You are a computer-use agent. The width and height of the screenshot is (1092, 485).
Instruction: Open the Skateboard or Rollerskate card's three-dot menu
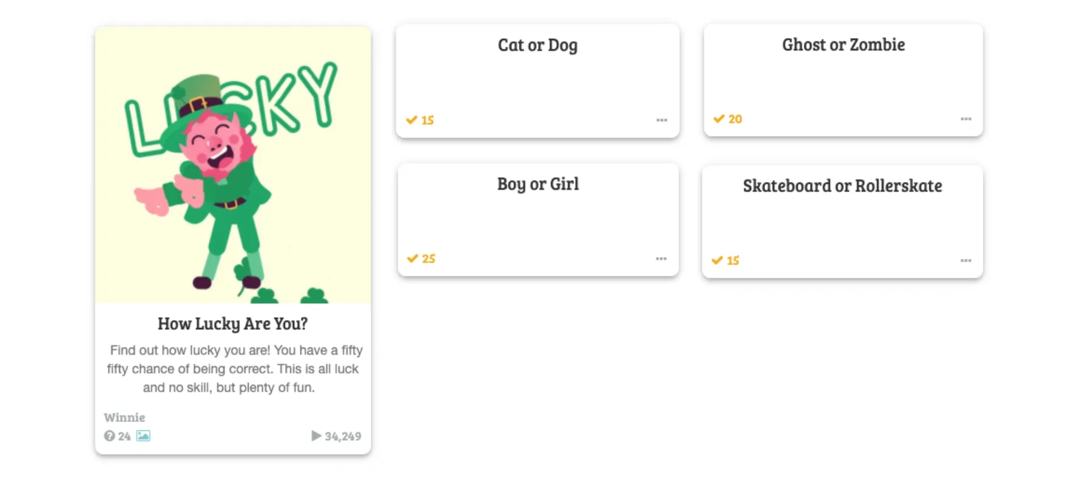point(966,261)
